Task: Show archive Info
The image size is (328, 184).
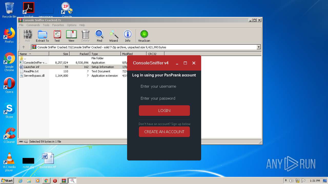Action: [128, 36]
